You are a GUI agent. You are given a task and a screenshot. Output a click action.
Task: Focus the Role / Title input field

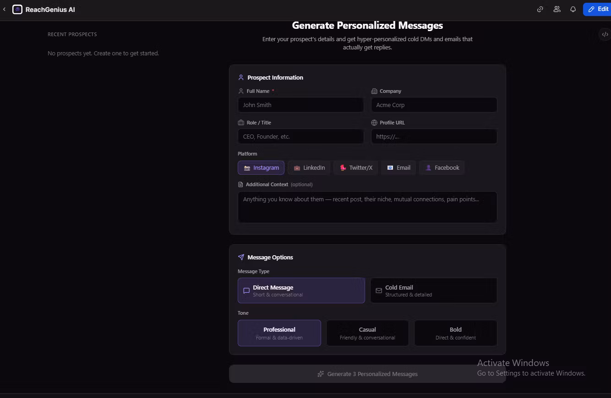point(301,136)
